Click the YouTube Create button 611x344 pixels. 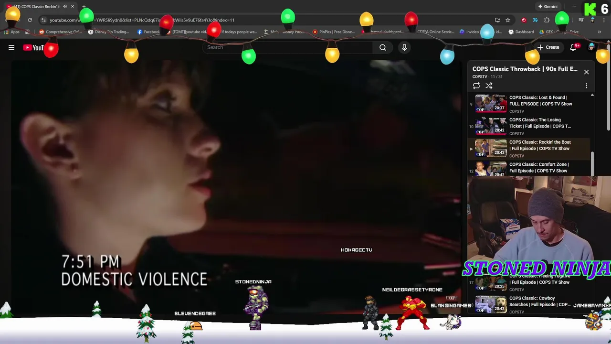(548, 47)
